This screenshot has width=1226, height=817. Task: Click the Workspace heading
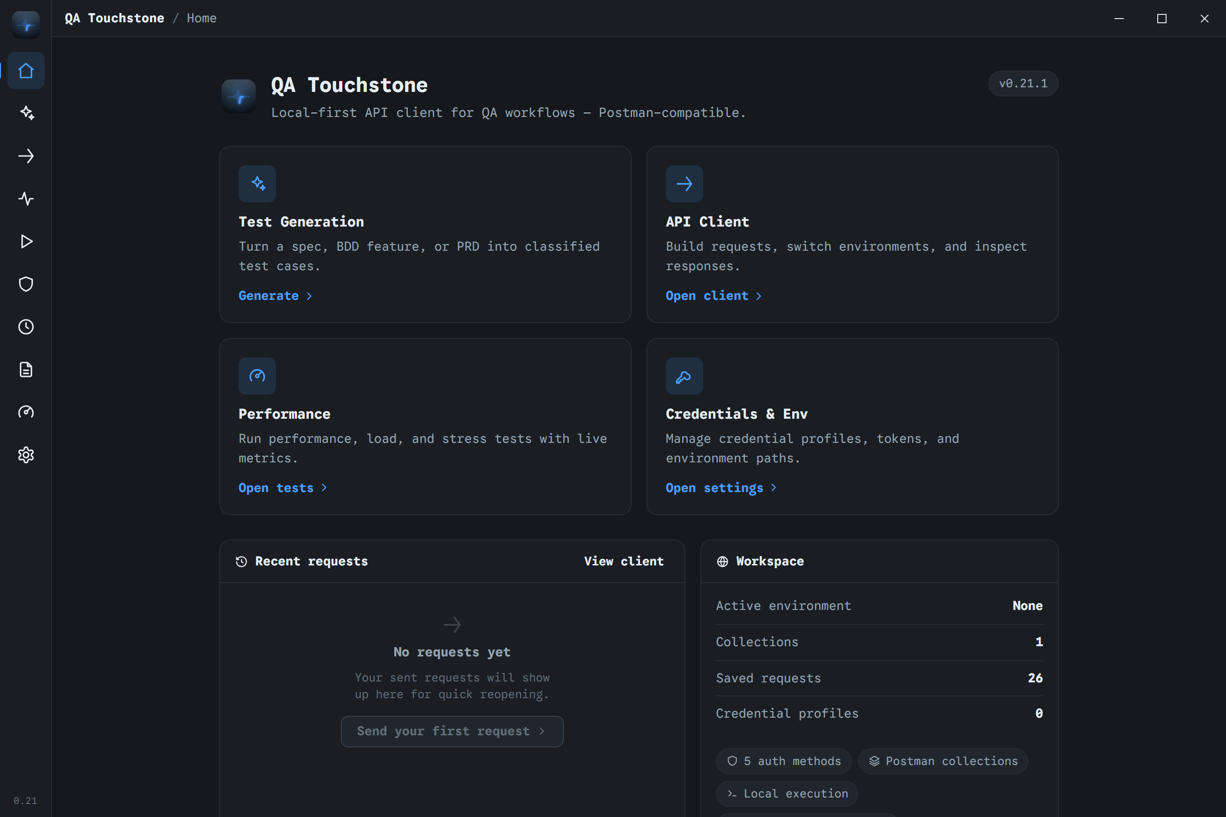click(770, 561)
